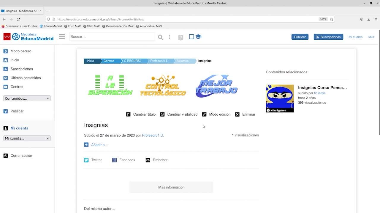The image size is (380, 213).
Task: Click the blue Publicar button in the header
Action: [x=300, y=37]
